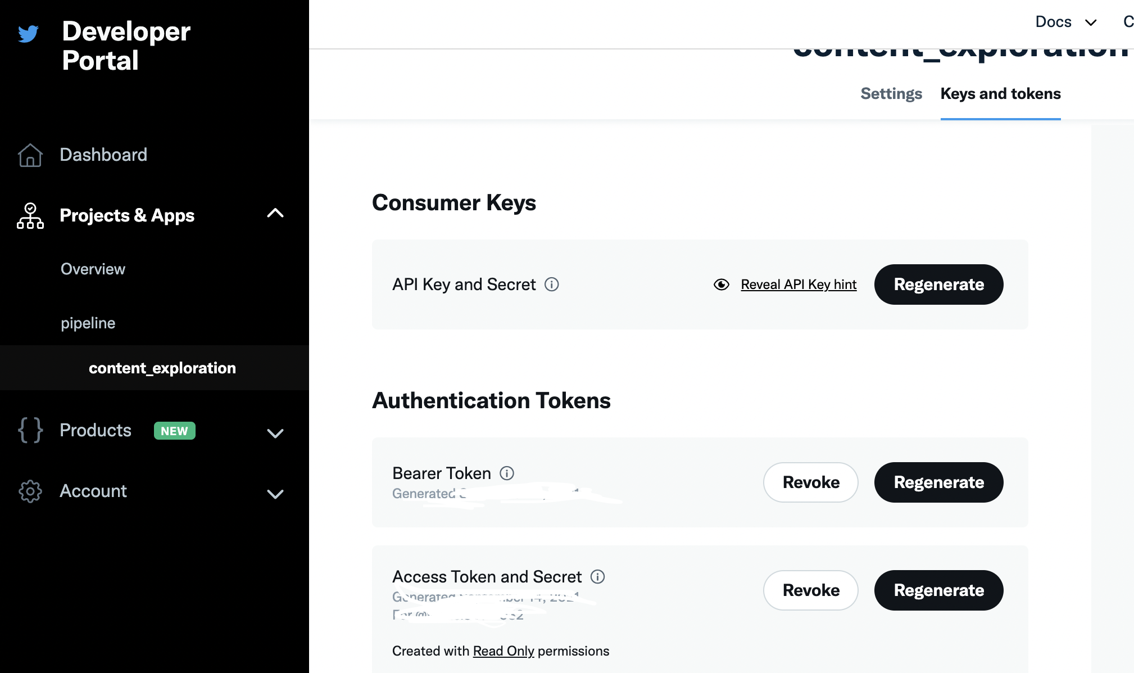
Task: Open the content_exploration app in sidebar
Action: [x=162, y=368]
